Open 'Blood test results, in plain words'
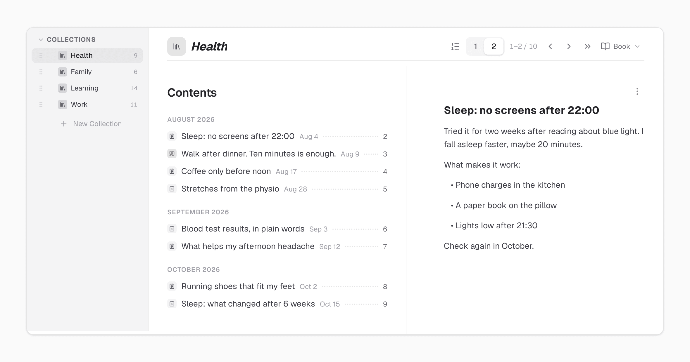Screen dimensions: 690x362 tap(277, 229)
